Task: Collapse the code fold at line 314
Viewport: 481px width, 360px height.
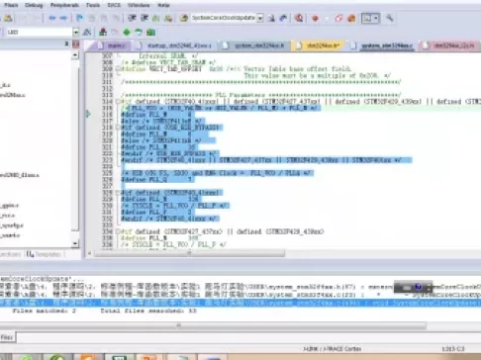Action: [x=118, y=102]
